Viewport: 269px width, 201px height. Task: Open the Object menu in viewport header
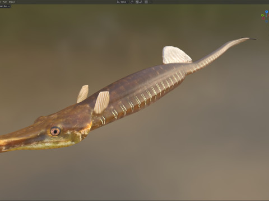click(x=12, y=2)
